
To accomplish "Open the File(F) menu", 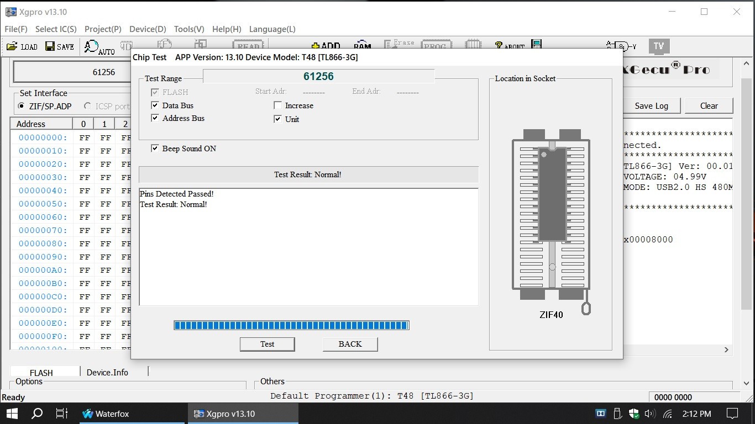I will tap(16, 29).
